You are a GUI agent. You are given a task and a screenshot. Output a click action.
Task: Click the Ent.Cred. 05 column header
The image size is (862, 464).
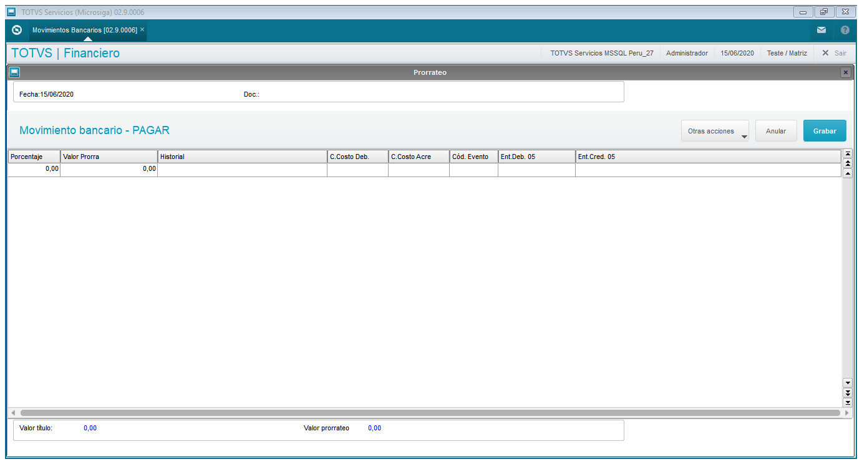click(x=708, y=157)
